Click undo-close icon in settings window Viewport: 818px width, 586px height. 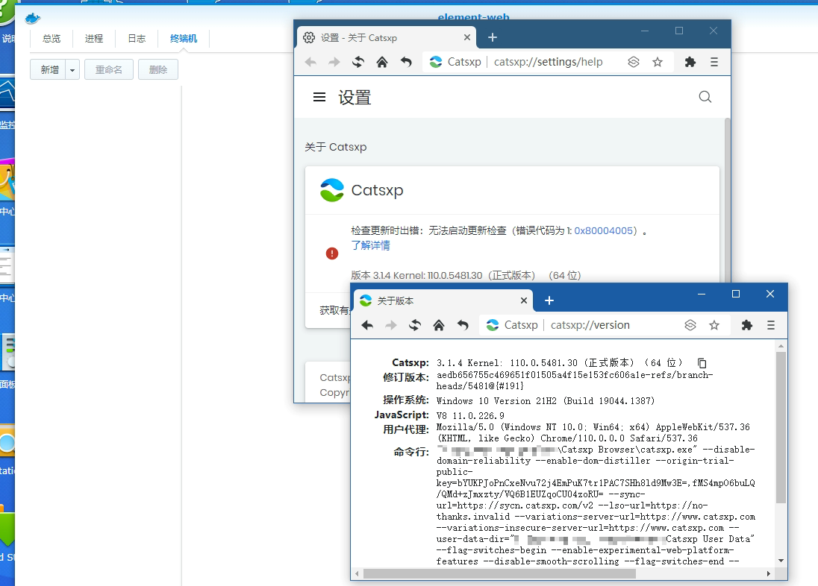(x=406, y=62)
